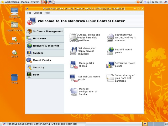Open hard disk partition sharing icon
This screenshot has width=168, height=126.
(x=111, y=78)
